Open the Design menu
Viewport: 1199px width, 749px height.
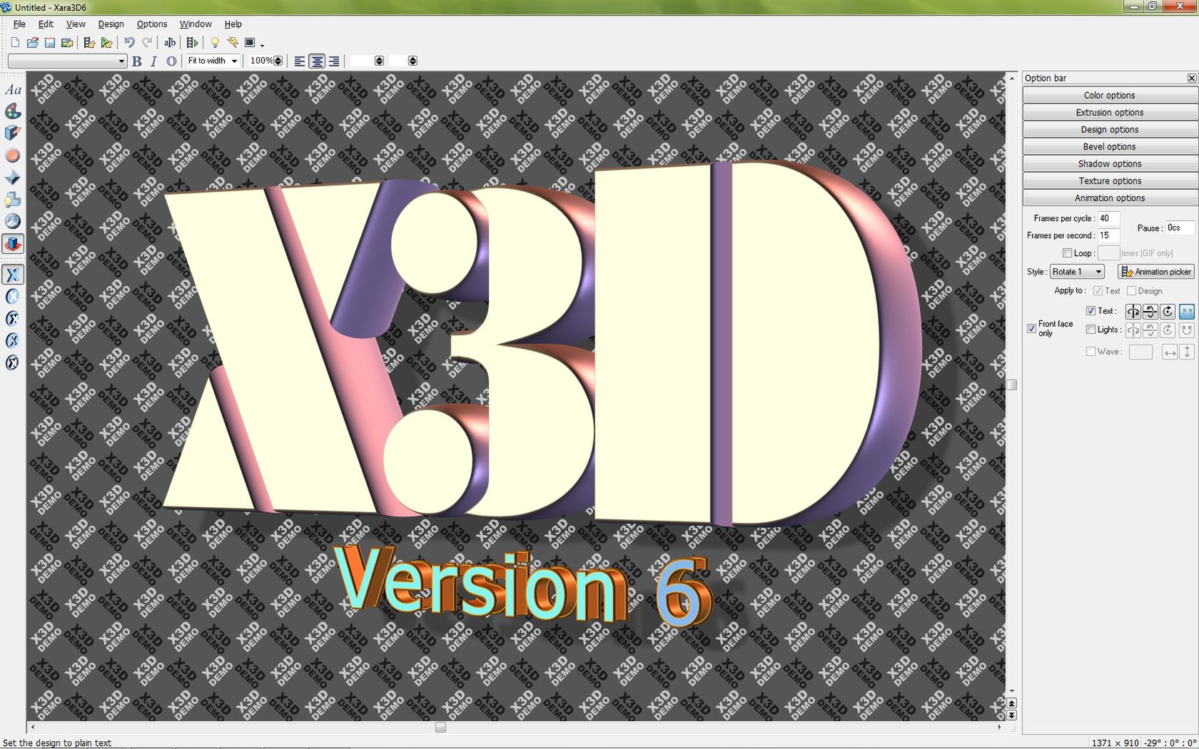(x=111, y=24)
